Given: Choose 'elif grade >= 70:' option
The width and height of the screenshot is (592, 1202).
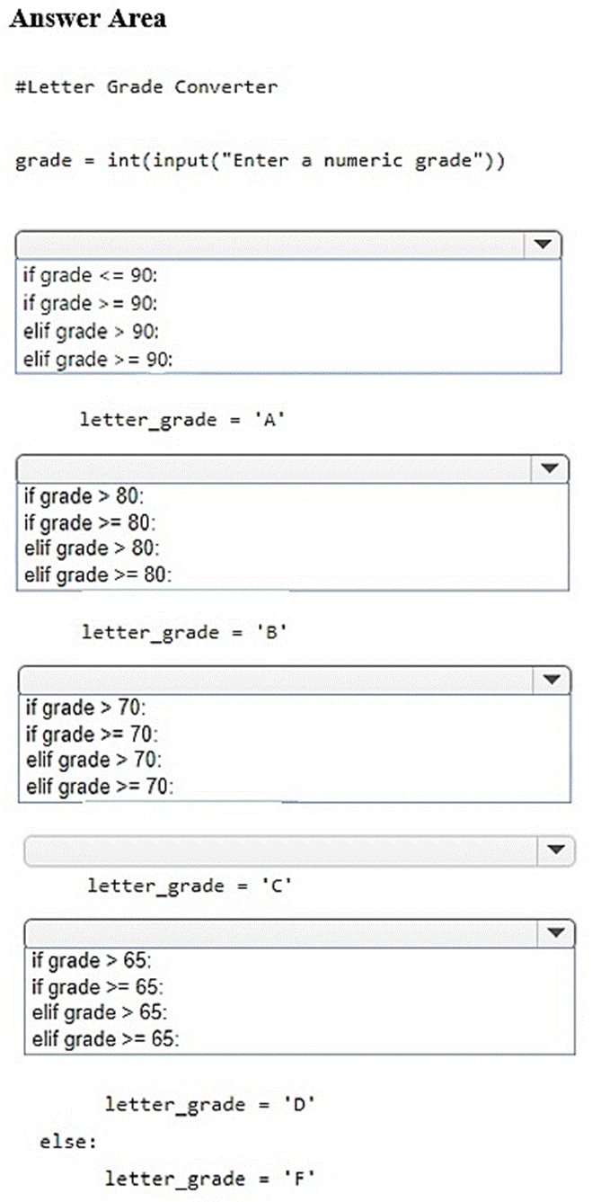Looking at the screenshot, I should [99, 787].
